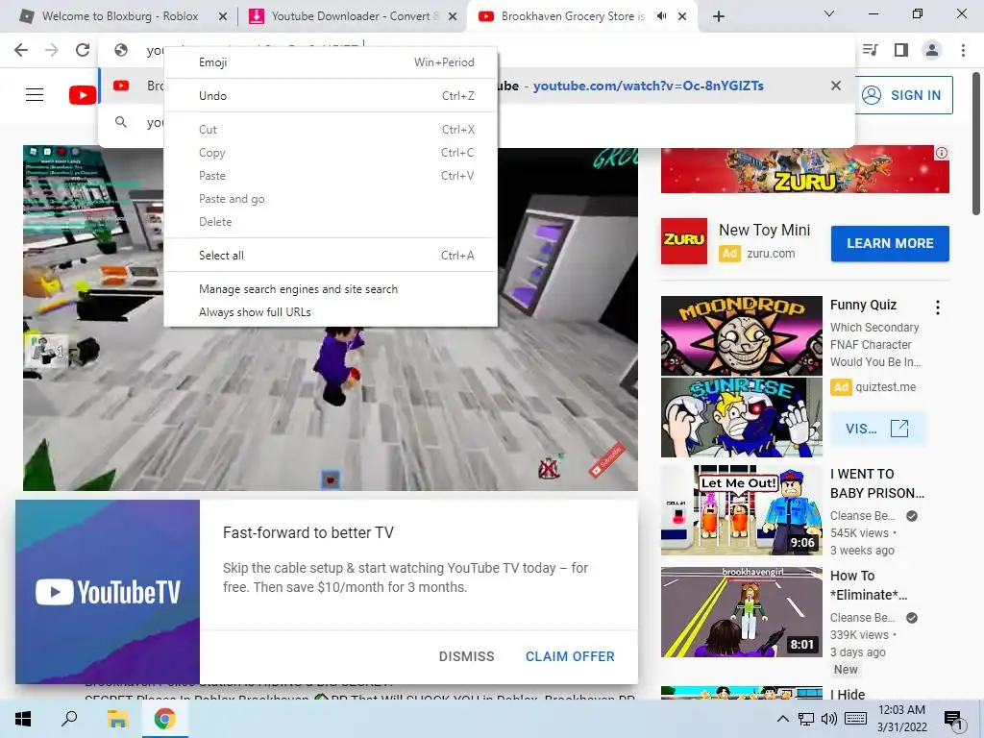Open Windows taskbar search
The width and height of the screenshot is (984, 738).
coord(69,719)
